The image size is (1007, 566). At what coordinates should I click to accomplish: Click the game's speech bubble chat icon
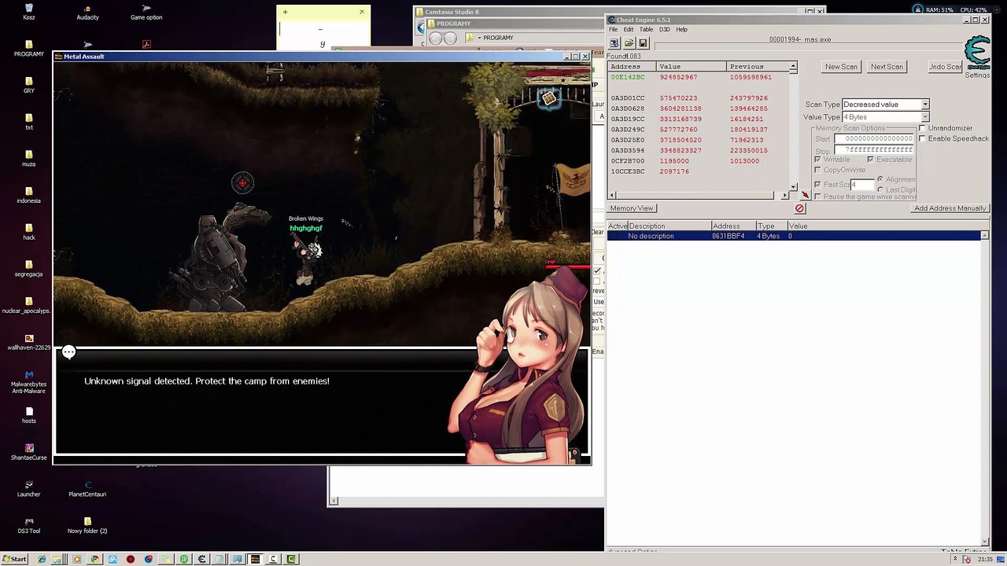[69, 352]
